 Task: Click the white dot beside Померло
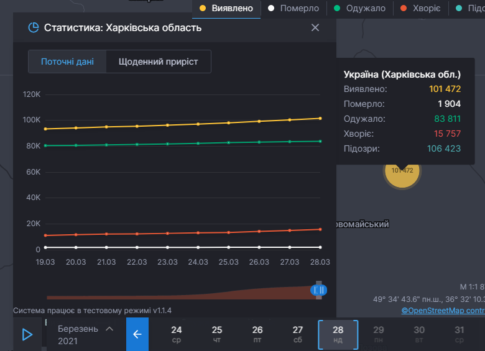click(271, 8)
